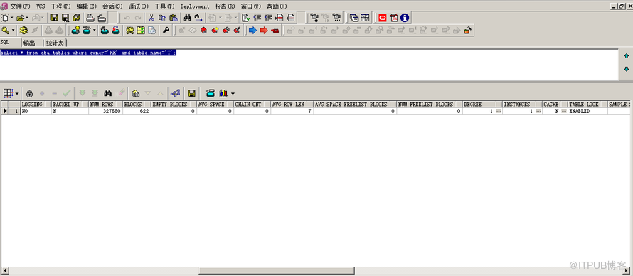Expand the chart icon dropdown arrow

point(233,94)
